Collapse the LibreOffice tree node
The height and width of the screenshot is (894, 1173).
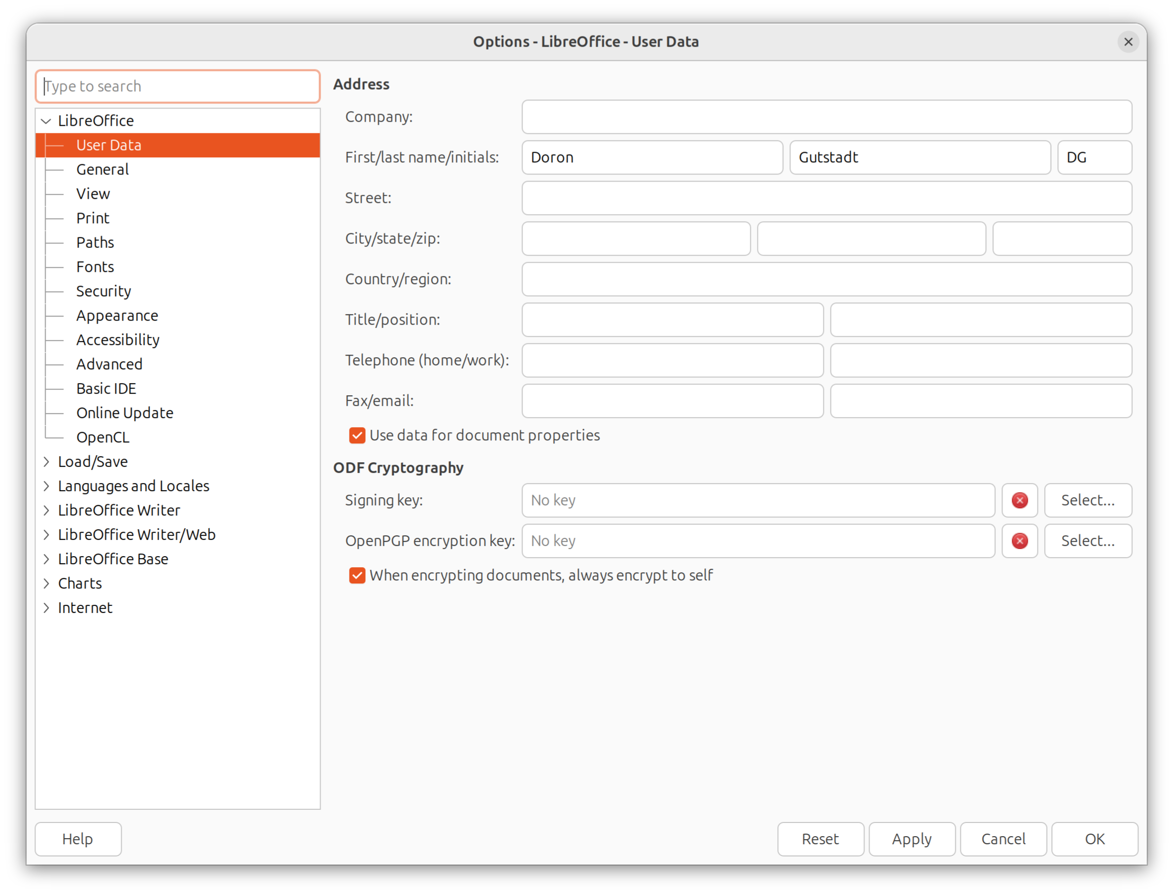46,121
